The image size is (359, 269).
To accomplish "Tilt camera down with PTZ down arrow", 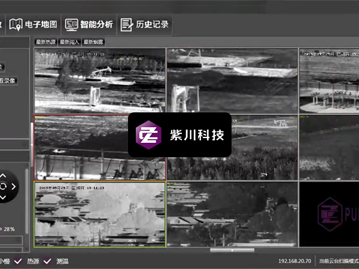I will (3, 197).
